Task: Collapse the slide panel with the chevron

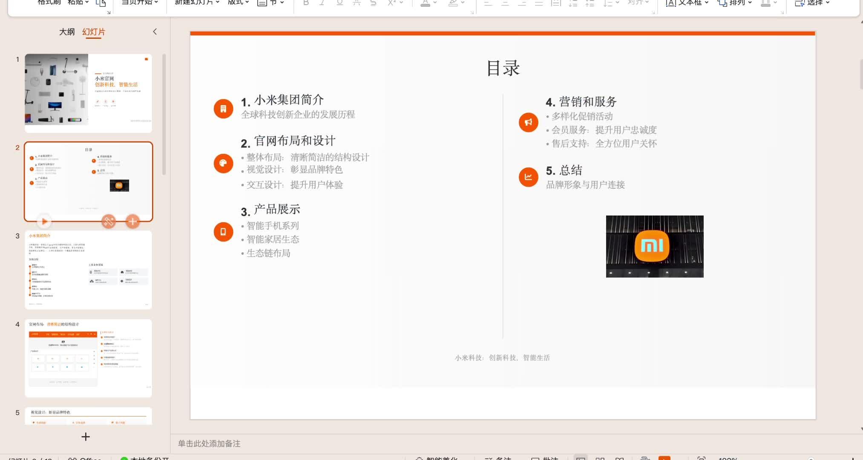Action: click(x=155, y=32)
